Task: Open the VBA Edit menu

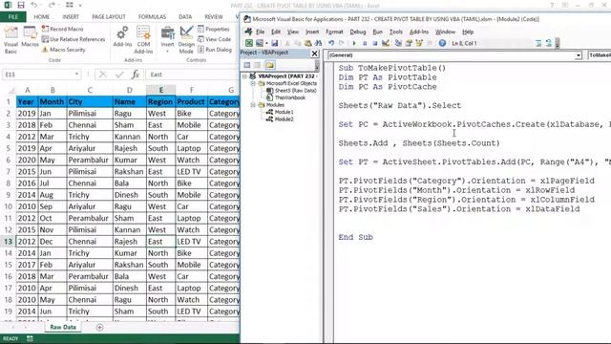Action: pos(276,32)
